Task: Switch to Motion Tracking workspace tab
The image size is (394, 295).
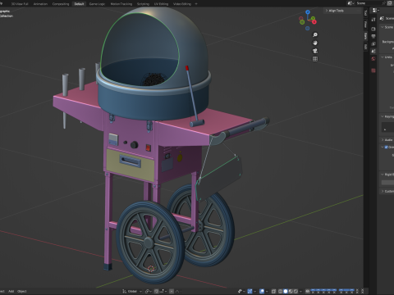Action: coord(121,4)
